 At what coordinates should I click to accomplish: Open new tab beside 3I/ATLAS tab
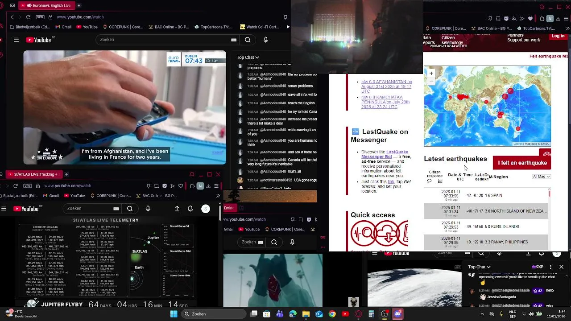point(66,174)
